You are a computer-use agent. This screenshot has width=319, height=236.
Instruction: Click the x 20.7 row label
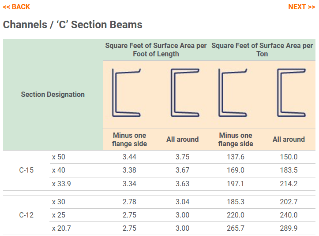(x=61, y=228)
